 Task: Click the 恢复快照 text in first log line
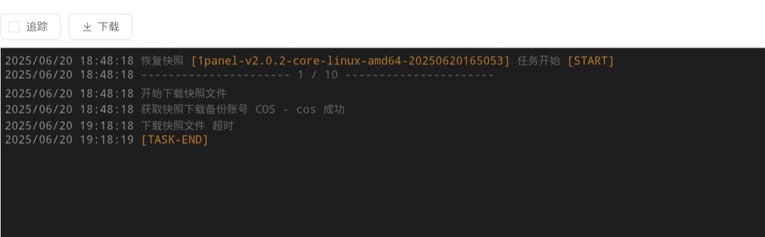tap(163, 61)
